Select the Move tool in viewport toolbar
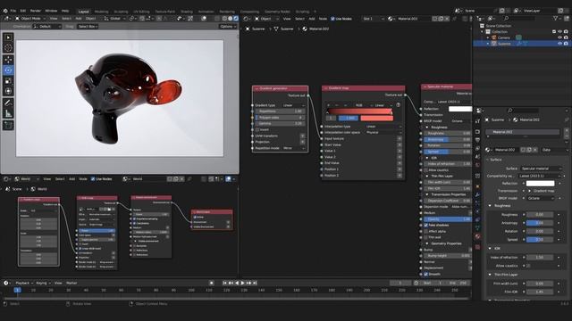This screenshot has width=572, height=321. point(8,60)
